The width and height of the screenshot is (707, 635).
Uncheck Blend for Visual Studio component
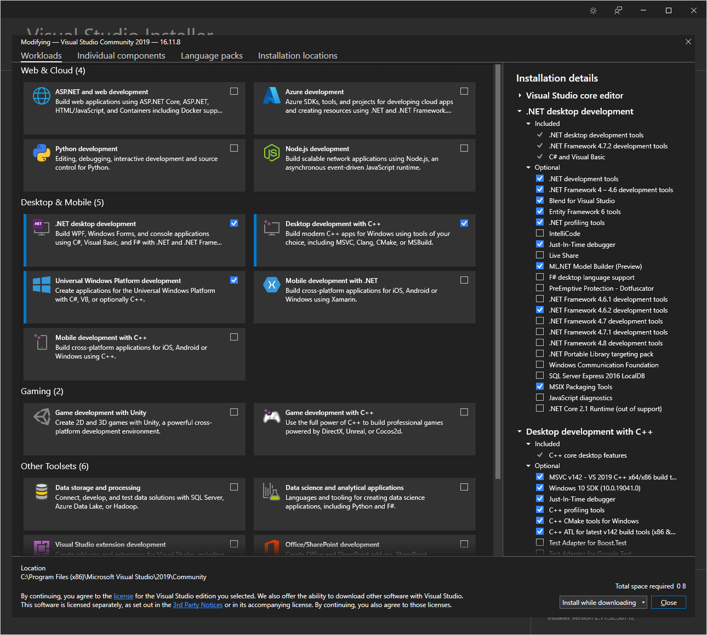pyautogui.click(x=540, y=200)
